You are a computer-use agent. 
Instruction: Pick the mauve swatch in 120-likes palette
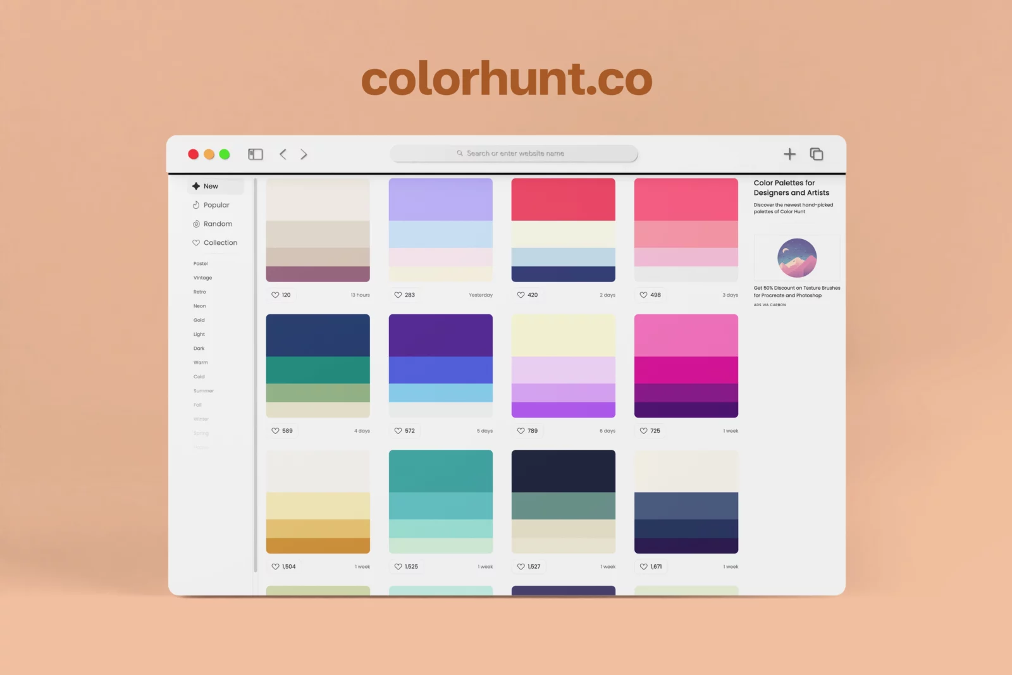[x=318, y=274]
